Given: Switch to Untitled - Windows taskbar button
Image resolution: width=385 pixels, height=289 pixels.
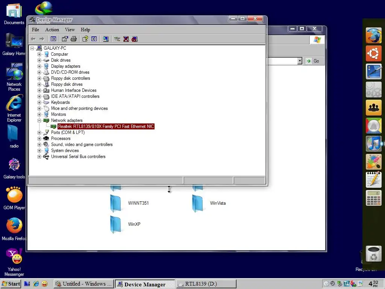Looking at the screenshot, I should [x=84, y=284].
